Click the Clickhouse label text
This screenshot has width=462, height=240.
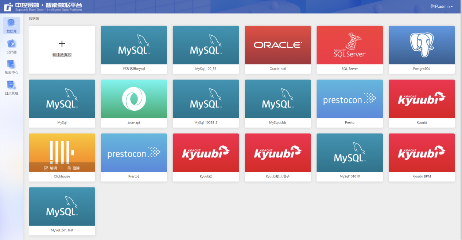(62, 176)
